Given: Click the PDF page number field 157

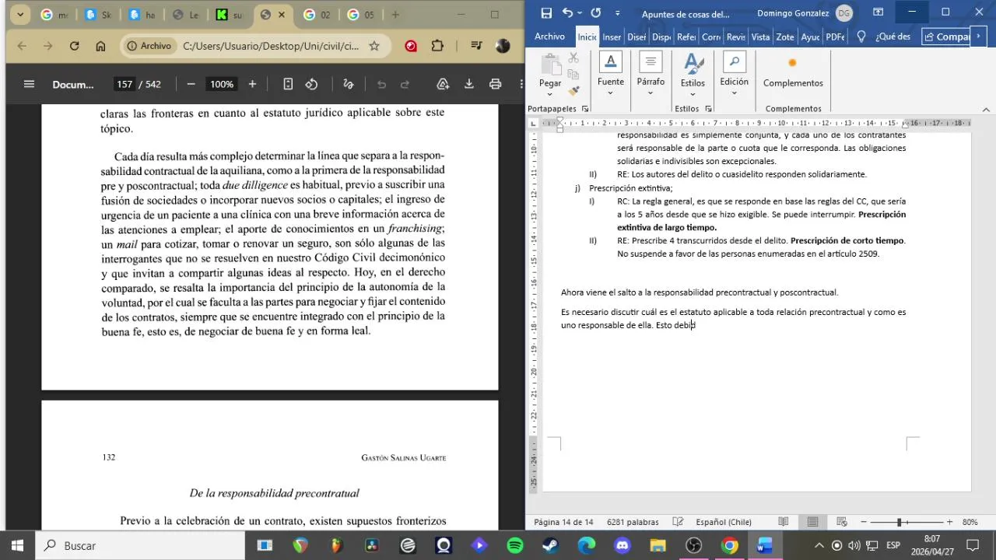Looking at the screenshot, I should point(124,84).
